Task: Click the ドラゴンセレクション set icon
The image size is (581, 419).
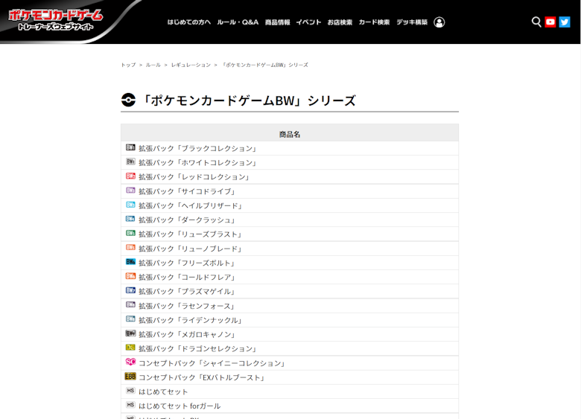Action: pos(130,348)
